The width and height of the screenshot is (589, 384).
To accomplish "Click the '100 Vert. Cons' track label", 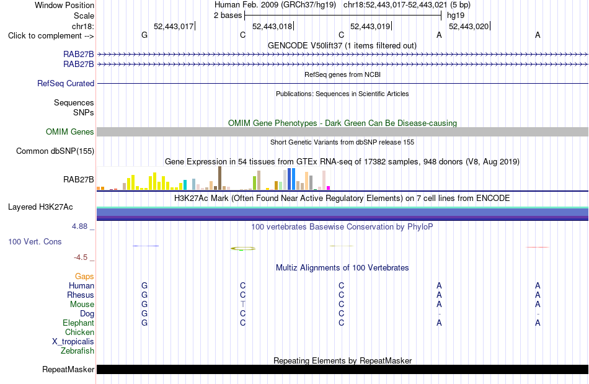I will tap(35, 241).
